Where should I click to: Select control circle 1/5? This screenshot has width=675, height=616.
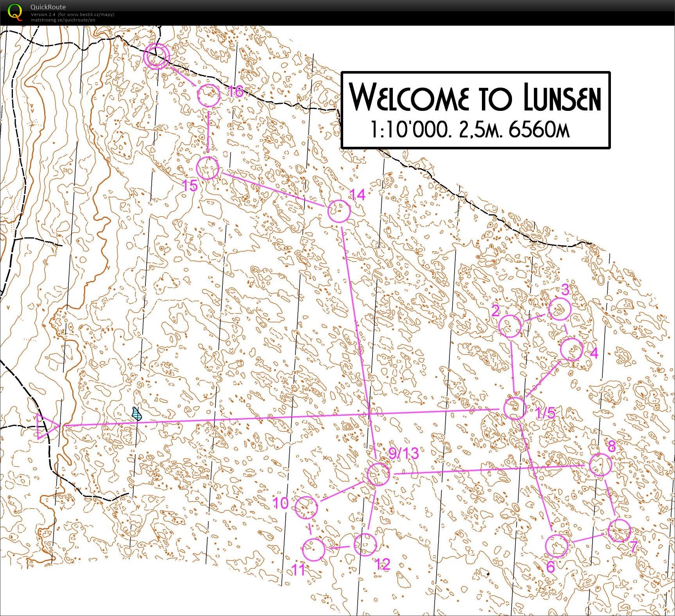(x=515, y=408)
